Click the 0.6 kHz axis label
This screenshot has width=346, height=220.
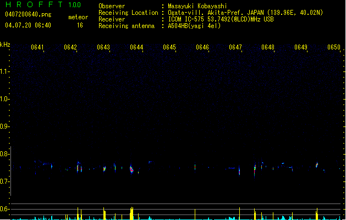click(4, 209)
